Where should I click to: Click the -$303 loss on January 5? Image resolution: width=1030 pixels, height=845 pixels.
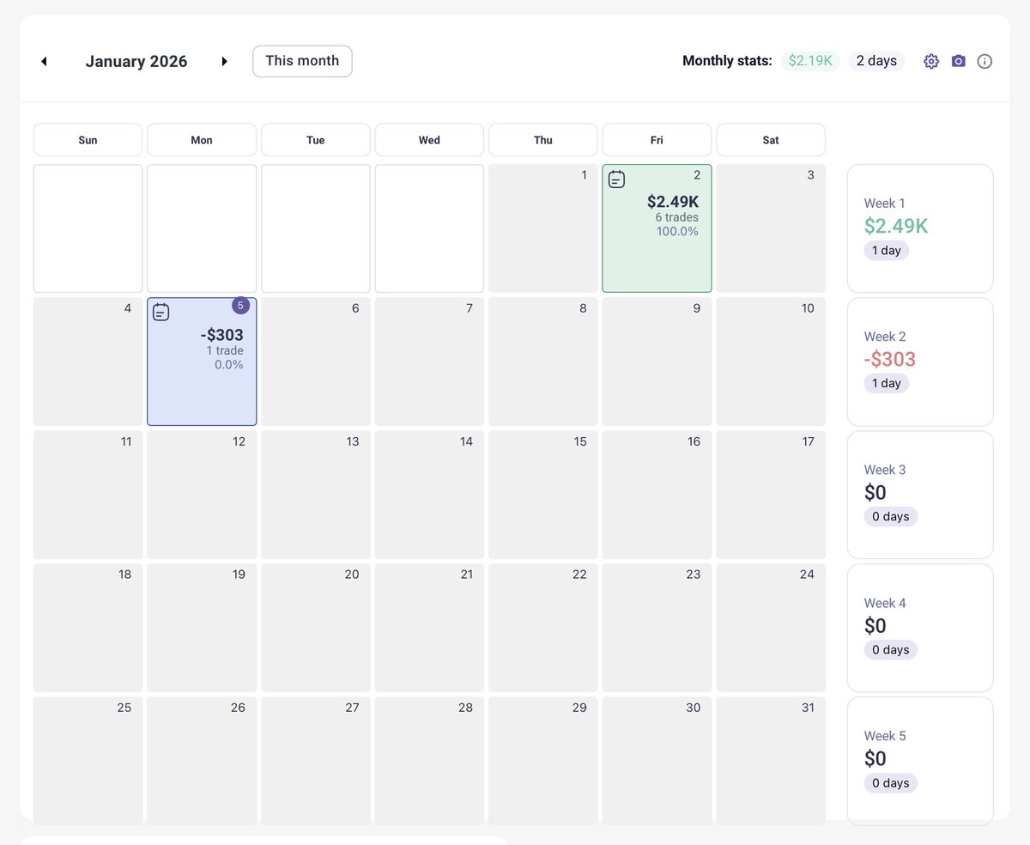[x=221, y=335]
